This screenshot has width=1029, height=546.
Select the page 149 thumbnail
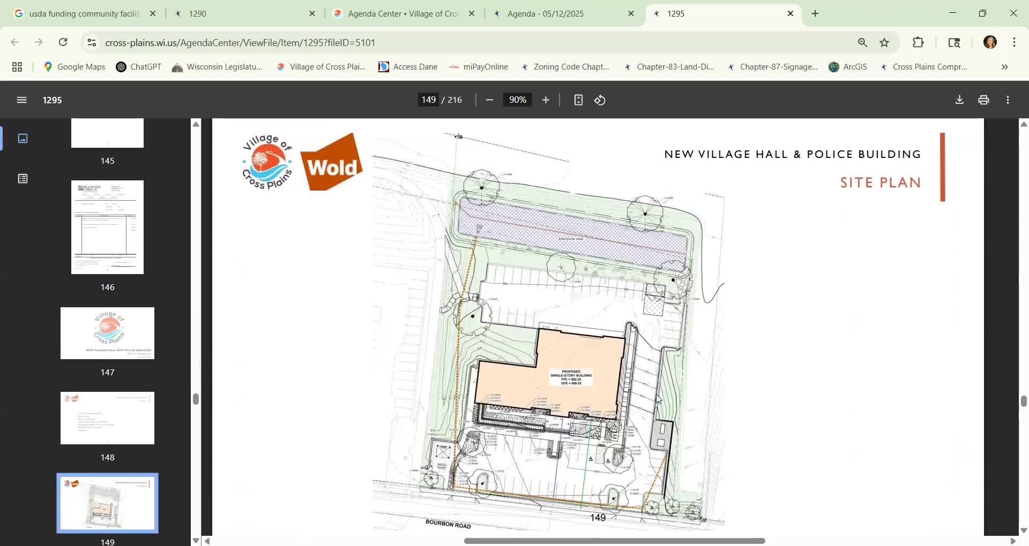107,503
